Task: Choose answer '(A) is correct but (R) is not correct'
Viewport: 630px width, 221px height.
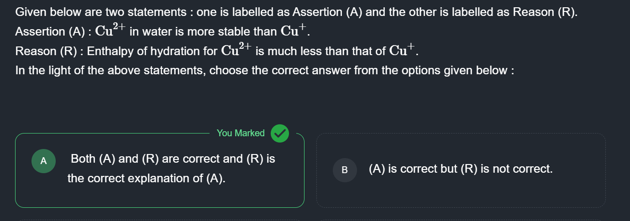Action: [461, 170]
